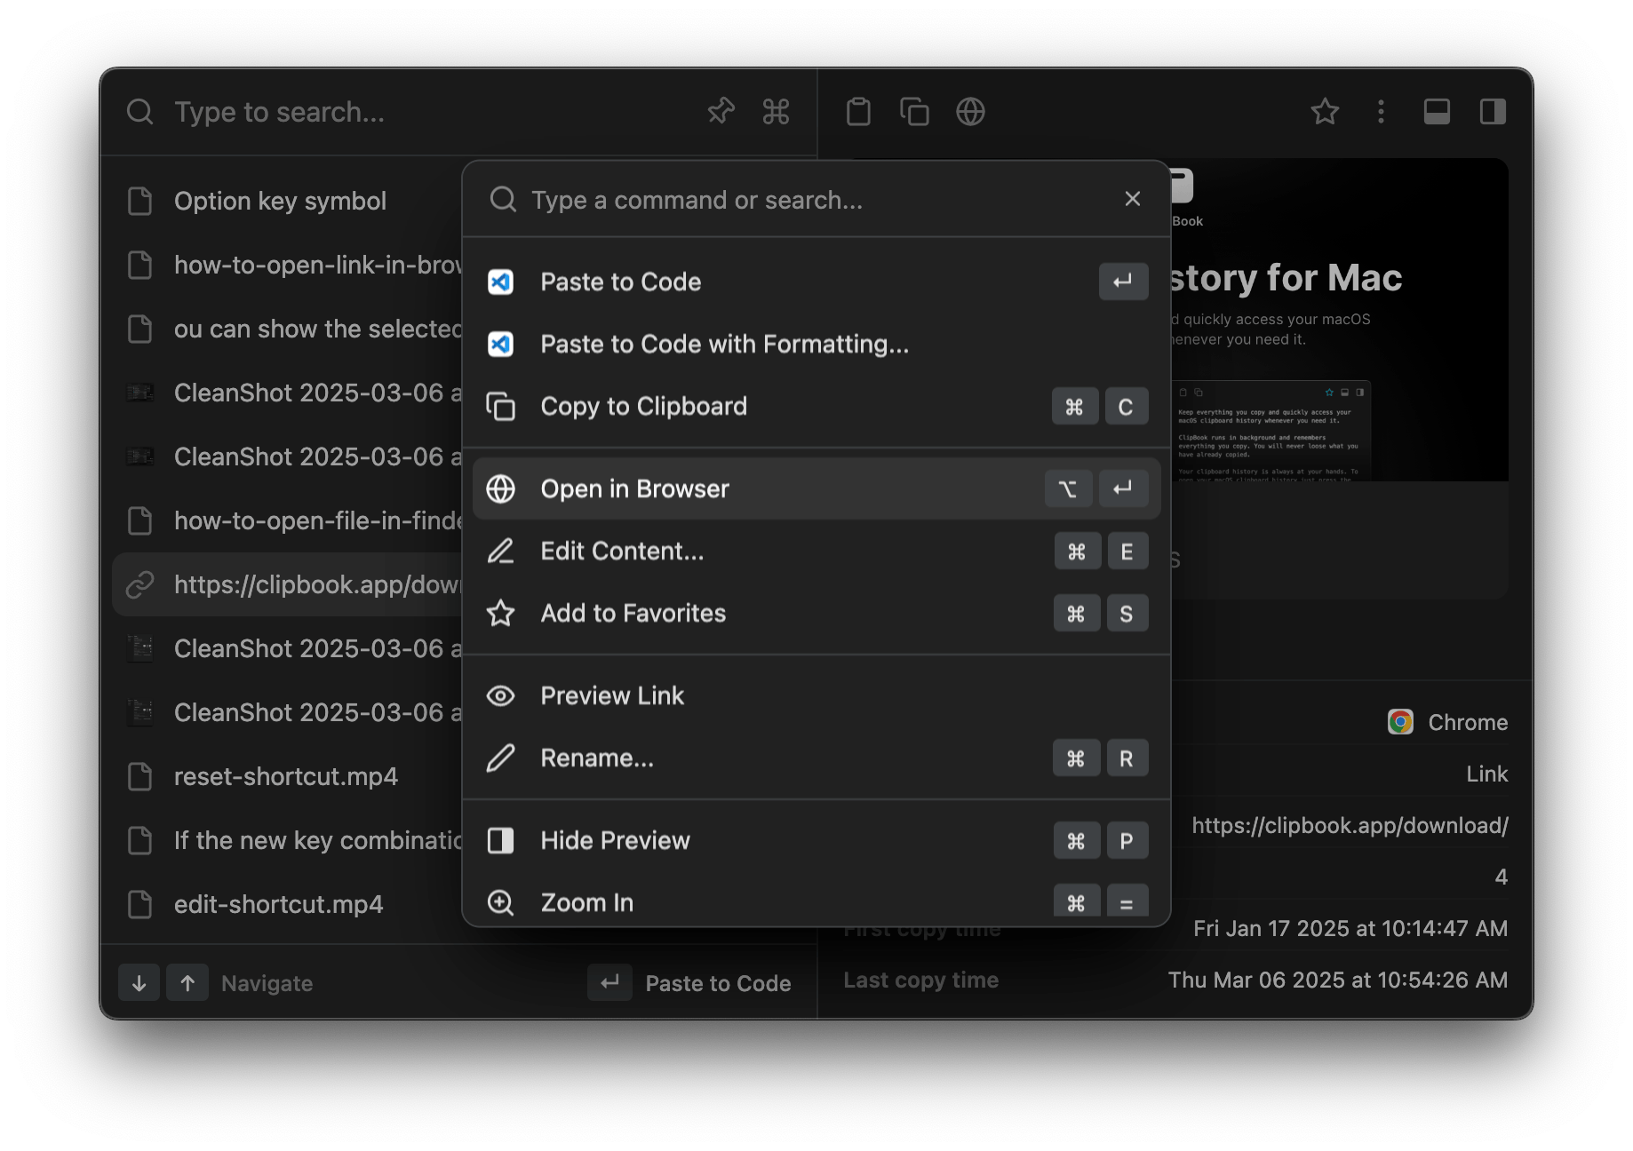
Task: Select reset-shortcut.mp4 history item
Action: click(x=289, y=776)
